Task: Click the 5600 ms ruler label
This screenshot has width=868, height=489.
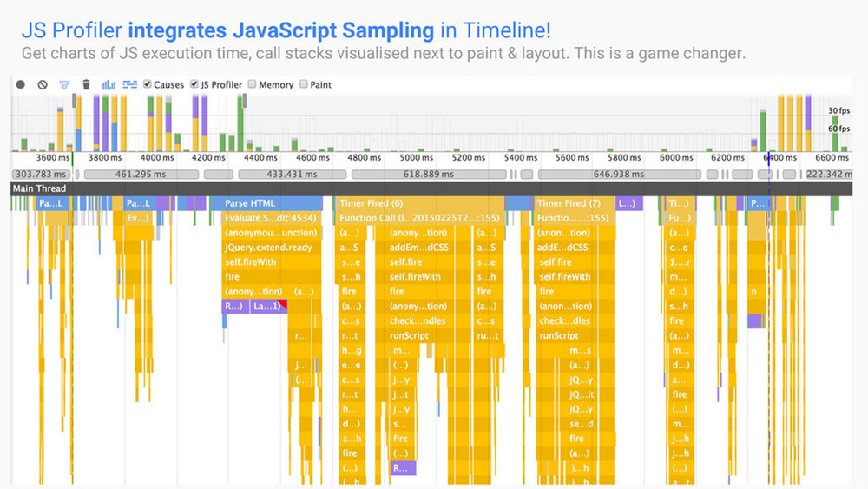Action: (572, 158)
